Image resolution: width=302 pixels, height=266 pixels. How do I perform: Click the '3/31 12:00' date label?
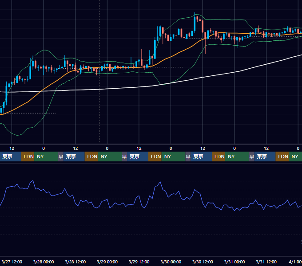(x=266, y=262)
